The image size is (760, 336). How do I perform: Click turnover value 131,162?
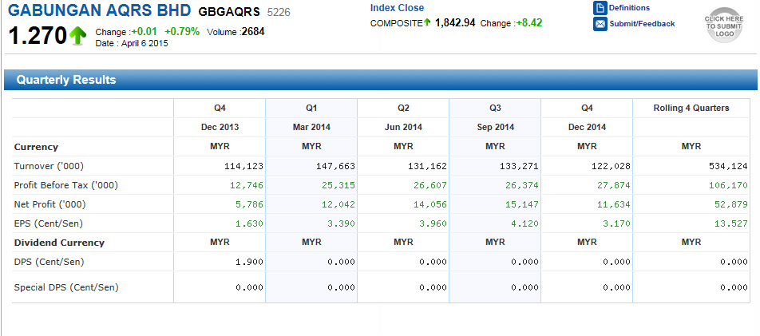[427, 166]
